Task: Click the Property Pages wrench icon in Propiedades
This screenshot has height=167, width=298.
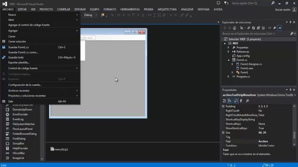Action: 247,101
